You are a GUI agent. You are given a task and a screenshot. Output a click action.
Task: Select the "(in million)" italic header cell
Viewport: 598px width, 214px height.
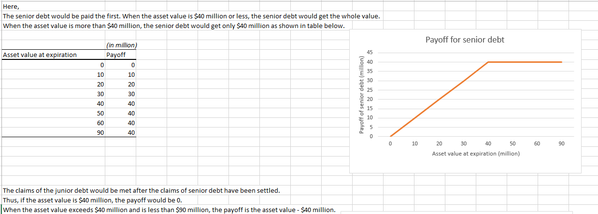[121, 45]
